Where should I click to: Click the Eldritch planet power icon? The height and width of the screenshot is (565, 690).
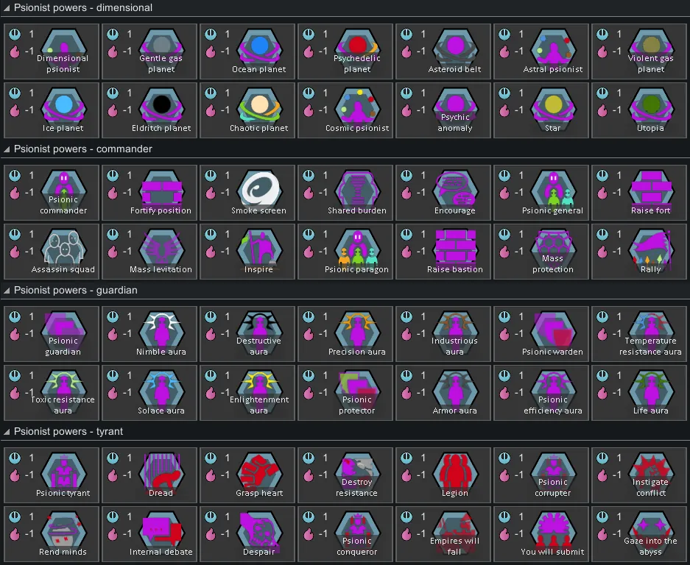161,105
